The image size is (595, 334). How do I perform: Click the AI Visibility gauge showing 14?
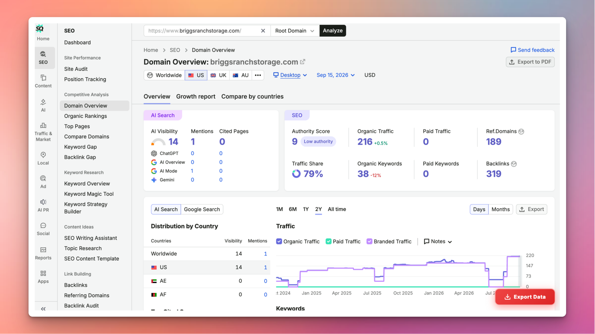point(158,142)
